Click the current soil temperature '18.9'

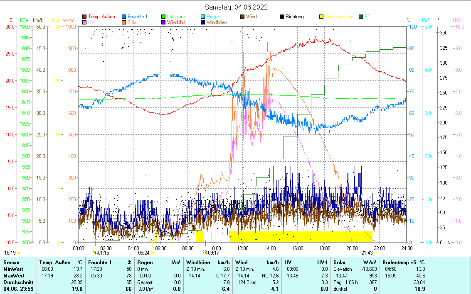tap(419, 289)
